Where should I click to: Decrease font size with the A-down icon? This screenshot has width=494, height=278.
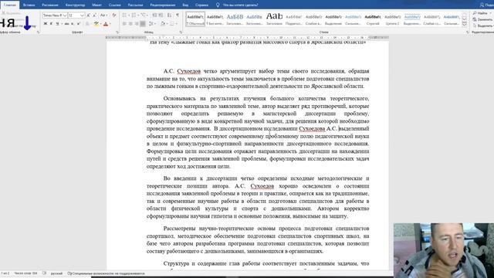point(94,15)
